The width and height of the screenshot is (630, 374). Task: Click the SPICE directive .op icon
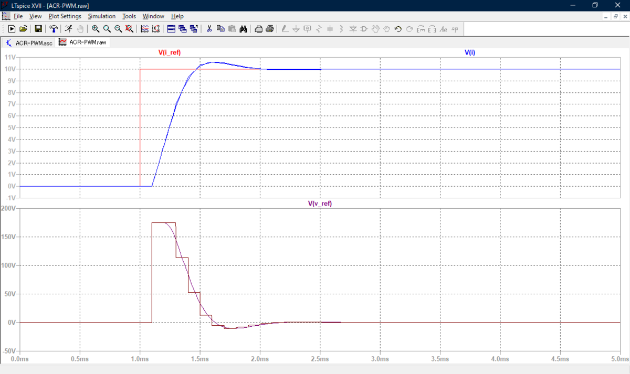point(455,29)
